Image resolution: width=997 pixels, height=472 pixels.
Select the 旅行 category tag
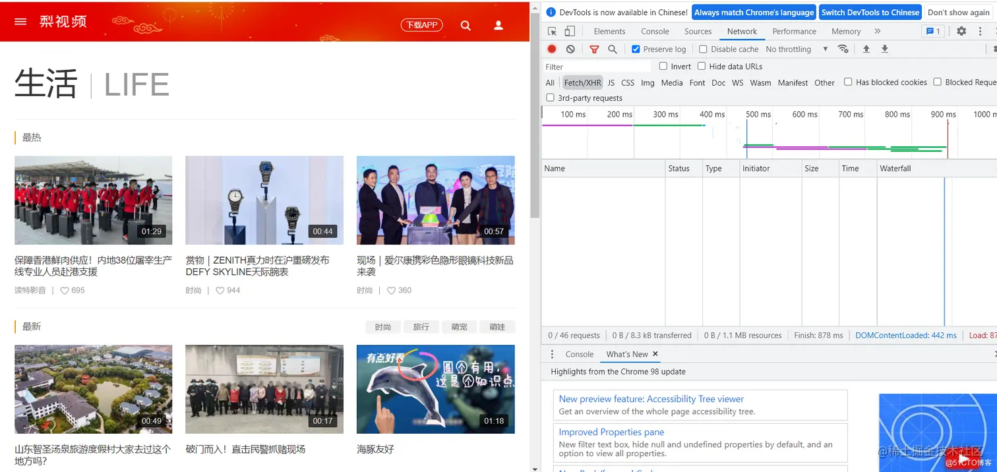[421, 327]
